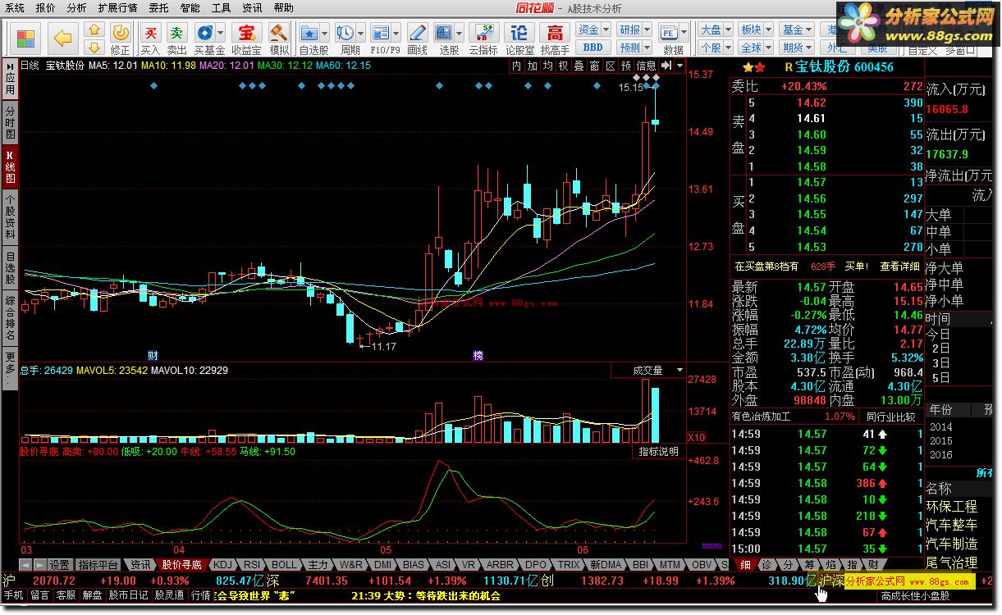Select the 细 detail tab
Screen dimensions: 1002x615
745,564
